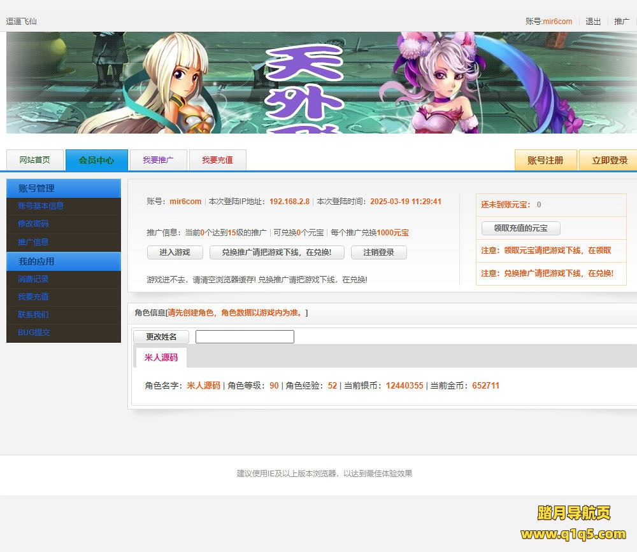The height and width of the screenshot is (552, 637).
Task: Select the 我要充值 navigation tab
Action: click(217, 160)
